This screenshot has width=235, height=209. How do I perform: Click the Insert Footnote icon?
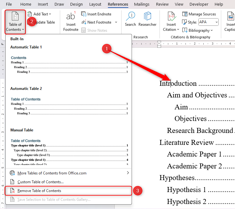70,16
